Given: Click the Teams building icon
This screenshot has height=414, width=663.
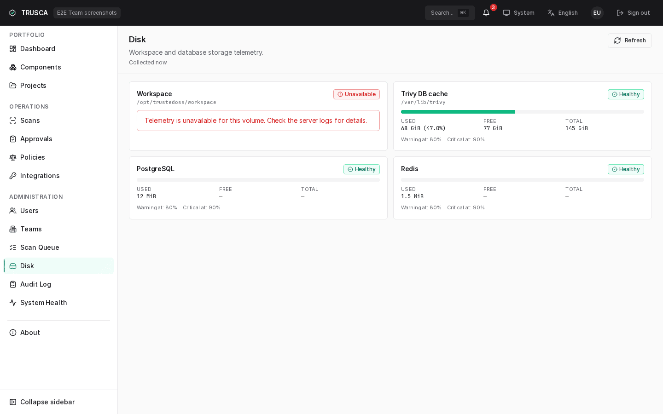Looking at the screenshot, I should 13,229.
